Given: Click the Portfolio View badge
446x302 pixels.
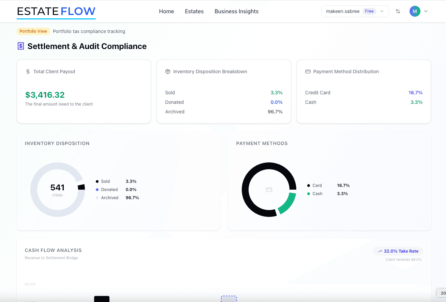Looking at the screenshot, I should pos(33,31).
